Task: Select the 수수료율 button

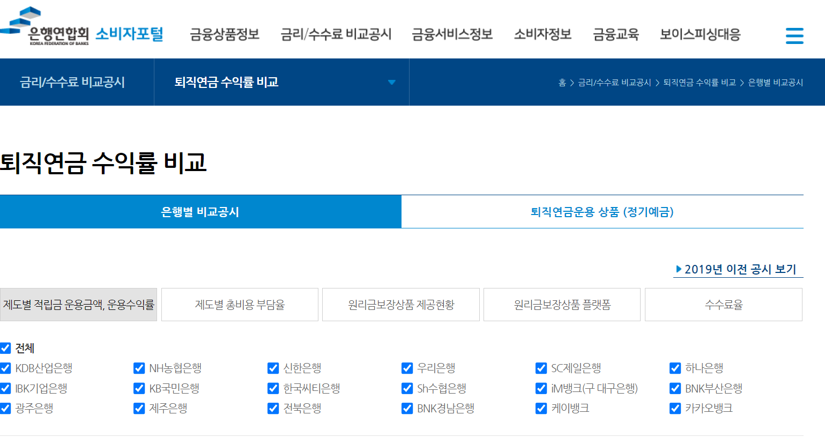Action: click(723, 304)
